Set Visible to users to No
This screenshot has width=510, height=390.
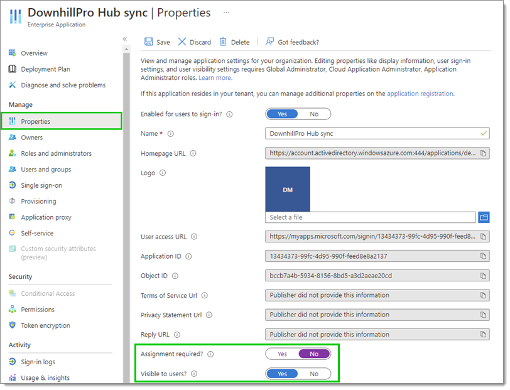tap(314, 374)
